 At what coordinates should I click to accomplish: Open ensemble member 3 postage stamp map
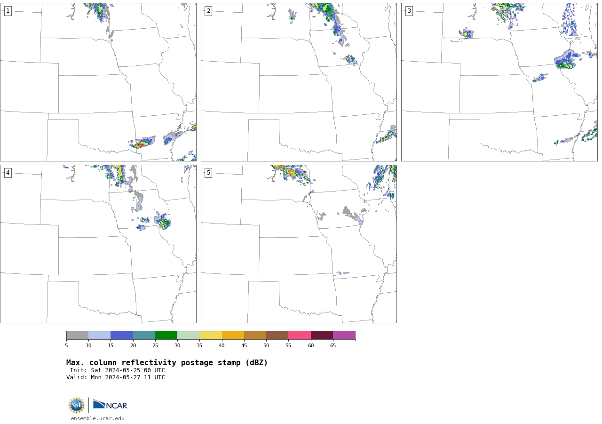click(499, 82)
